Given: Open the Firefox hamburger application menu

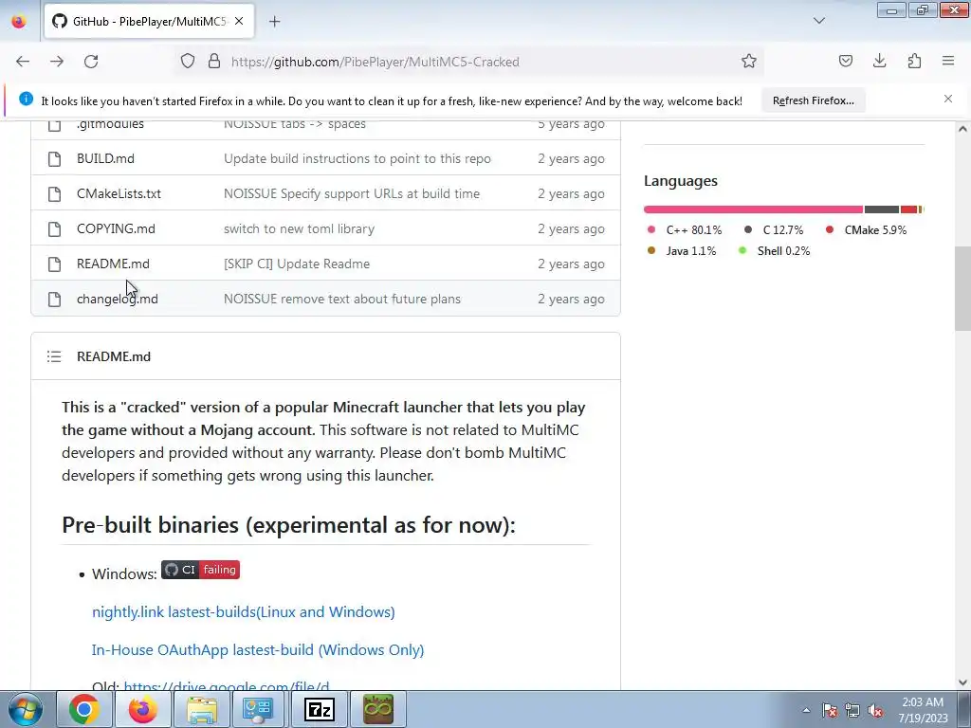Looking at the screenshot, I should (948, 62).
